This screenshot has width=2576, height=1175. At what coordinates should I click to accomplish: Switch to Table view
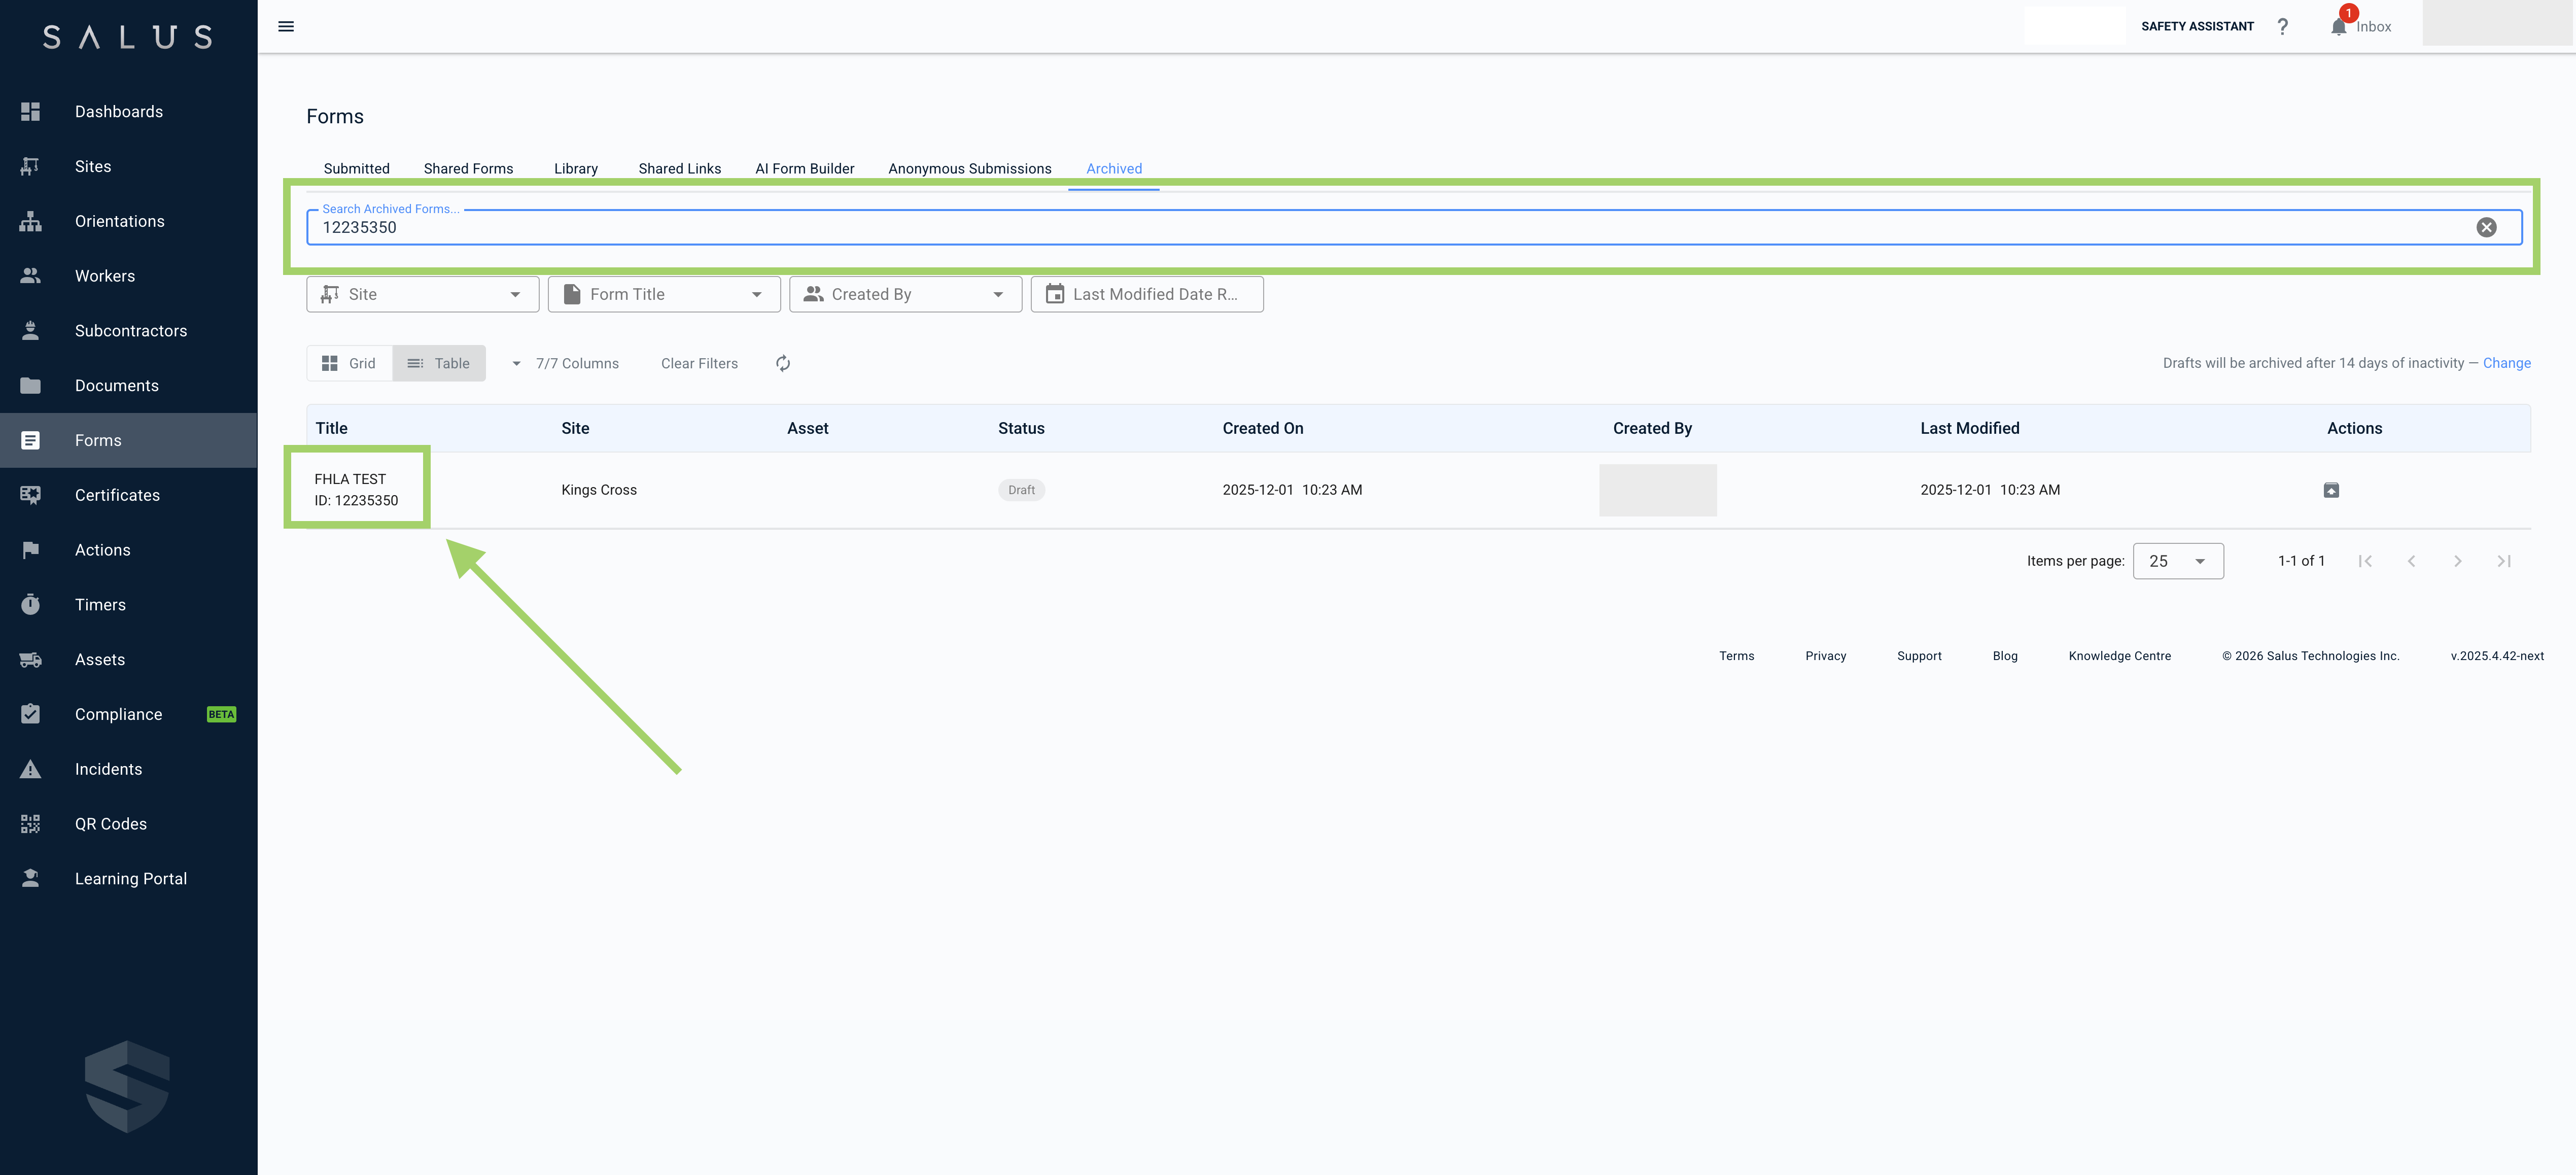pos(439,363)
